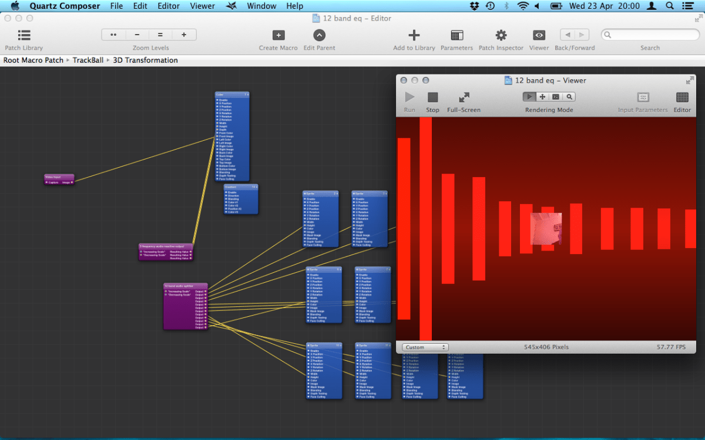Image resolution: width=705 pixels, height=440 pixels.
Task: Open the Window menu
Action: [261, 6]
